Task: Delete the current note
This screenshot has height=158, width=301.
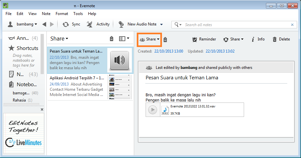Action: pyautogui.click(x=281, y=39)
